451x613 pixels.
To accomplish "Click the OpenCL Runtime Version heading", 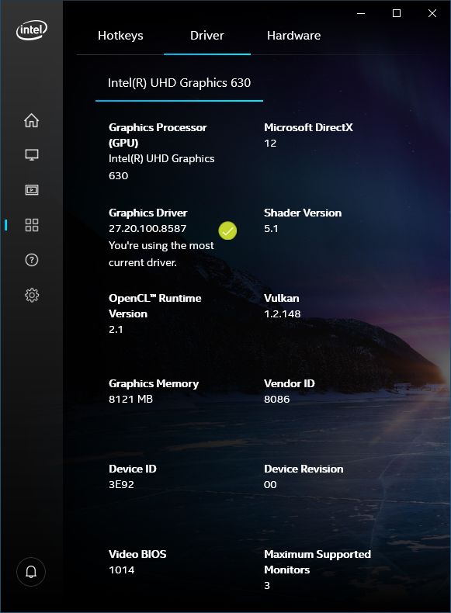I will (155, 306).
